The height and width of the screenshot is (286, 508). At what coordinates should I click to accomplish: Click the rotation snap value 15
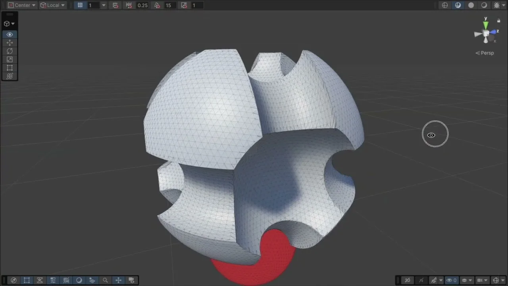(x=170, y=5)
